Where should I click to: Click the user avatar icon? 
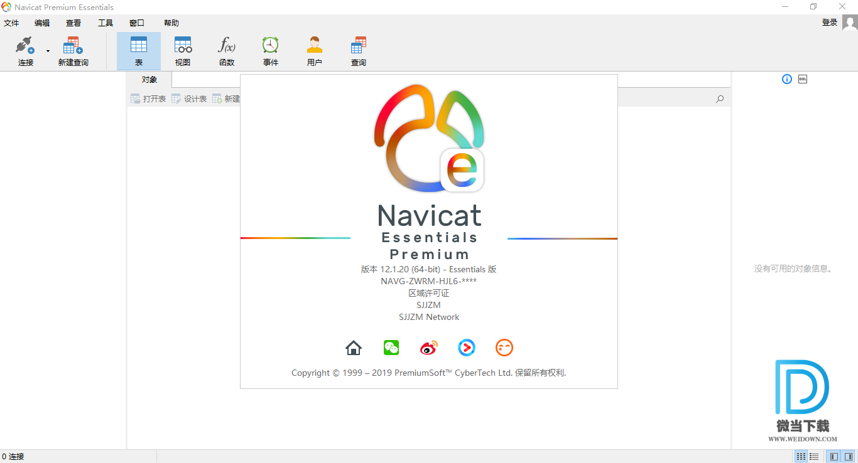[x=850, y=23]
